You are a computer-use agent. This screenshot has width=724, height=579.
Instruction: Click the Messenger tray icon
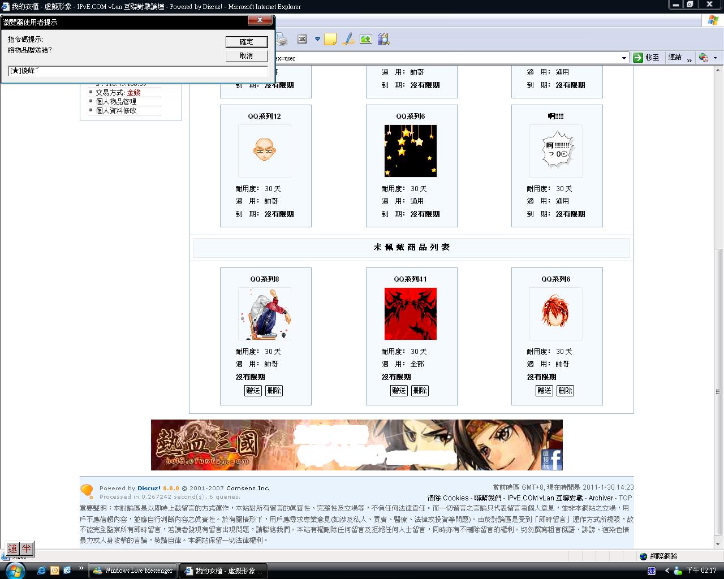coord(677,571)
